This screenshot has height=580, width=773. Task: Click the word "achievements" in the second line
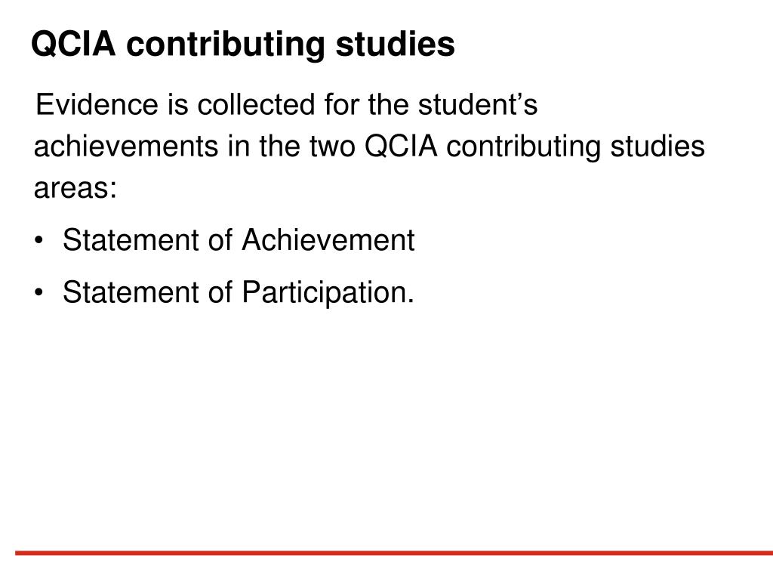pos(126,146)
